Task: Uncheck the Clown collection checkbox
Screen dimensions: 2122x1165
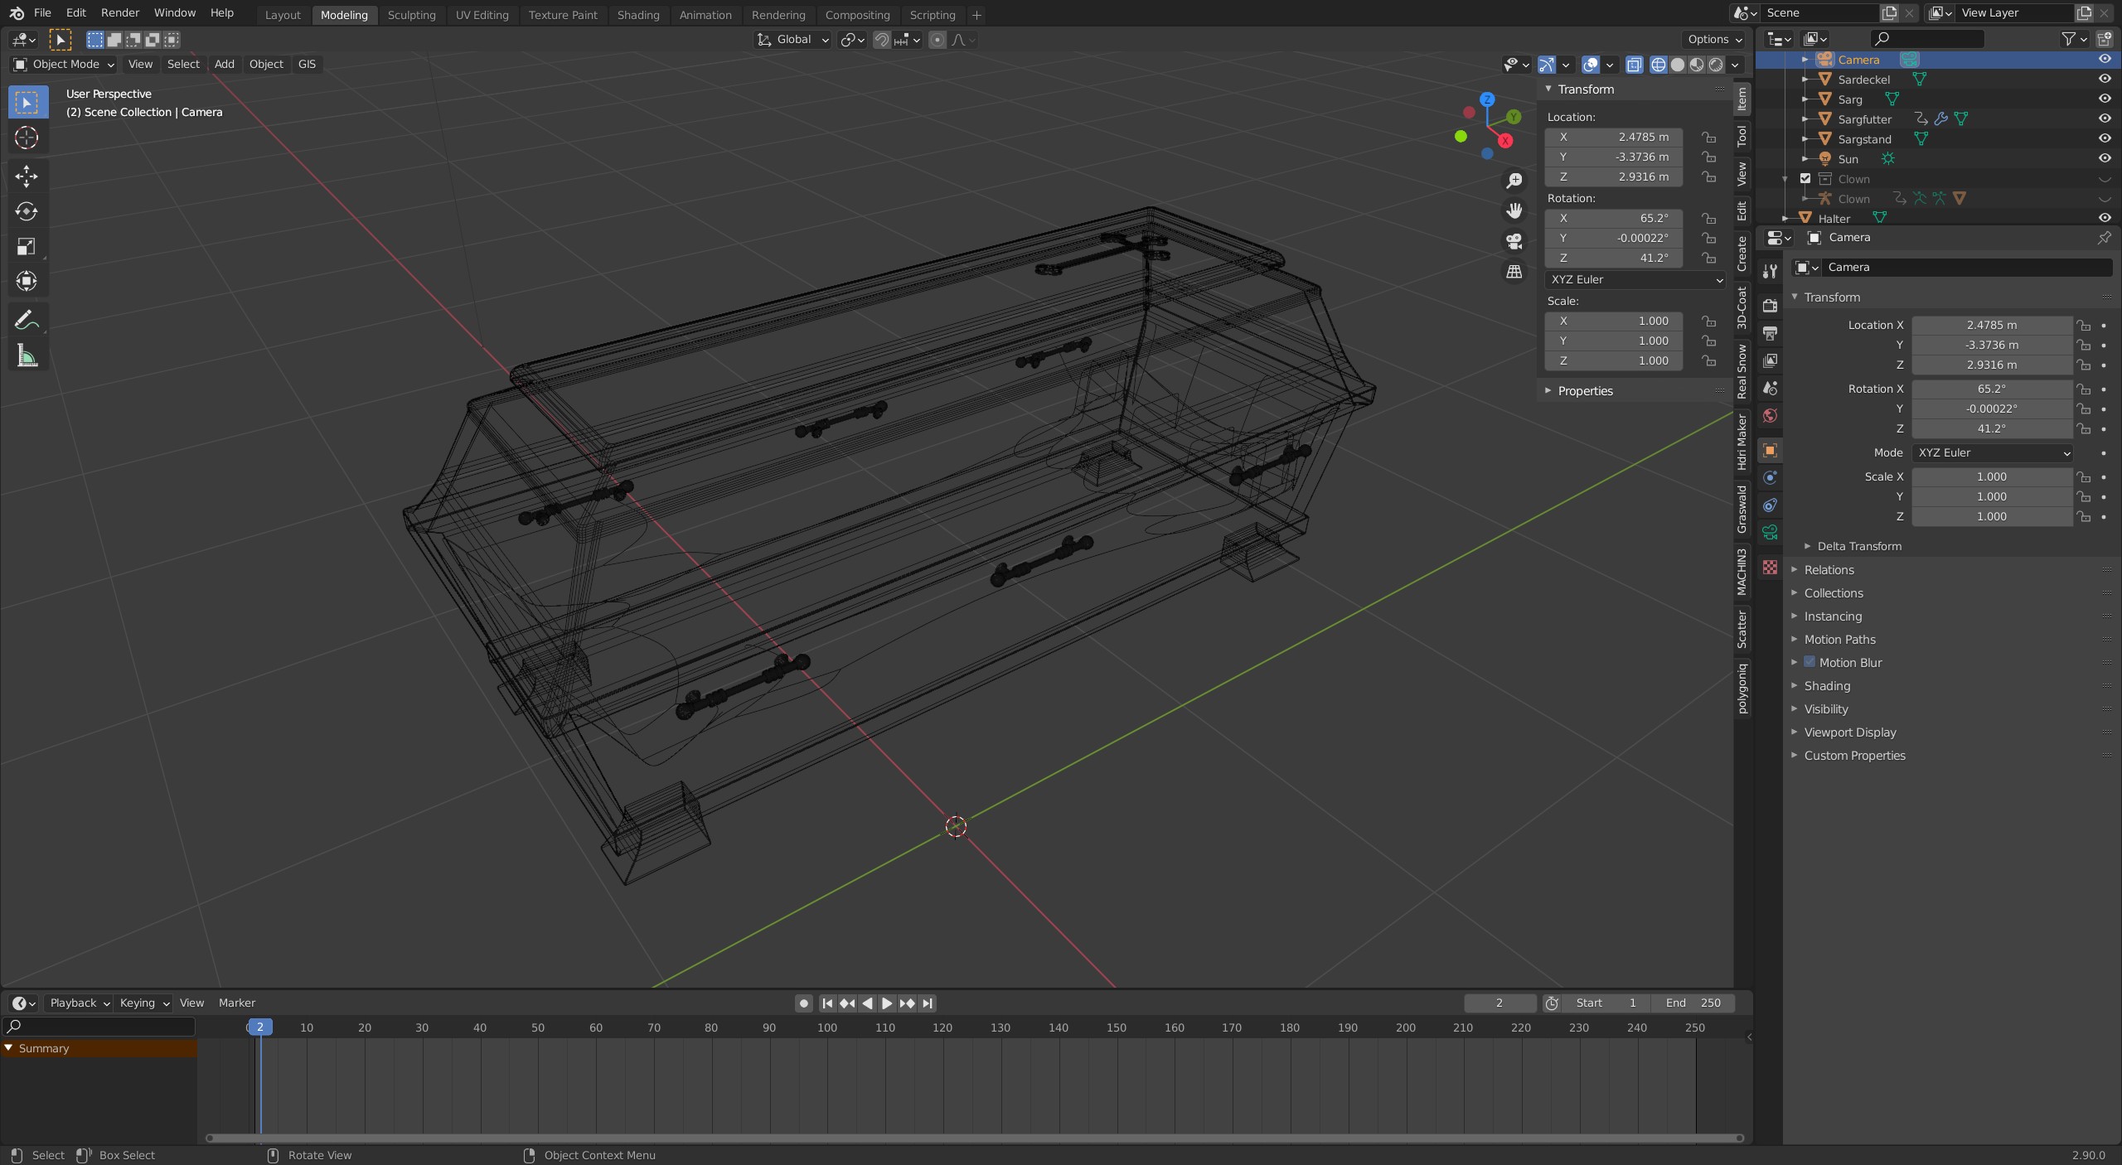Action: (x=1805, y=178)
